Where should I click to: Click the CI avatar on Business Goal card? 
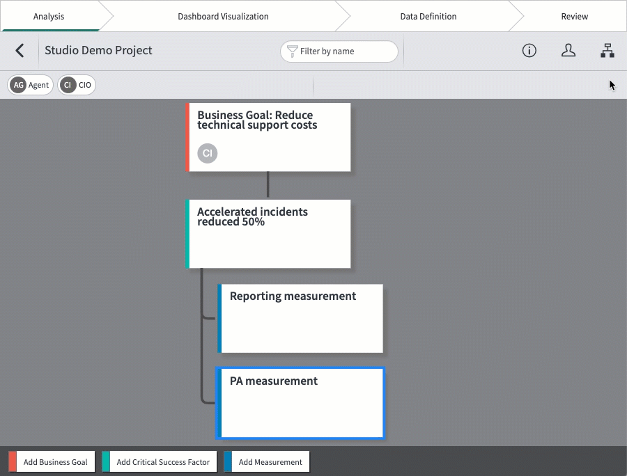point(207,153)
